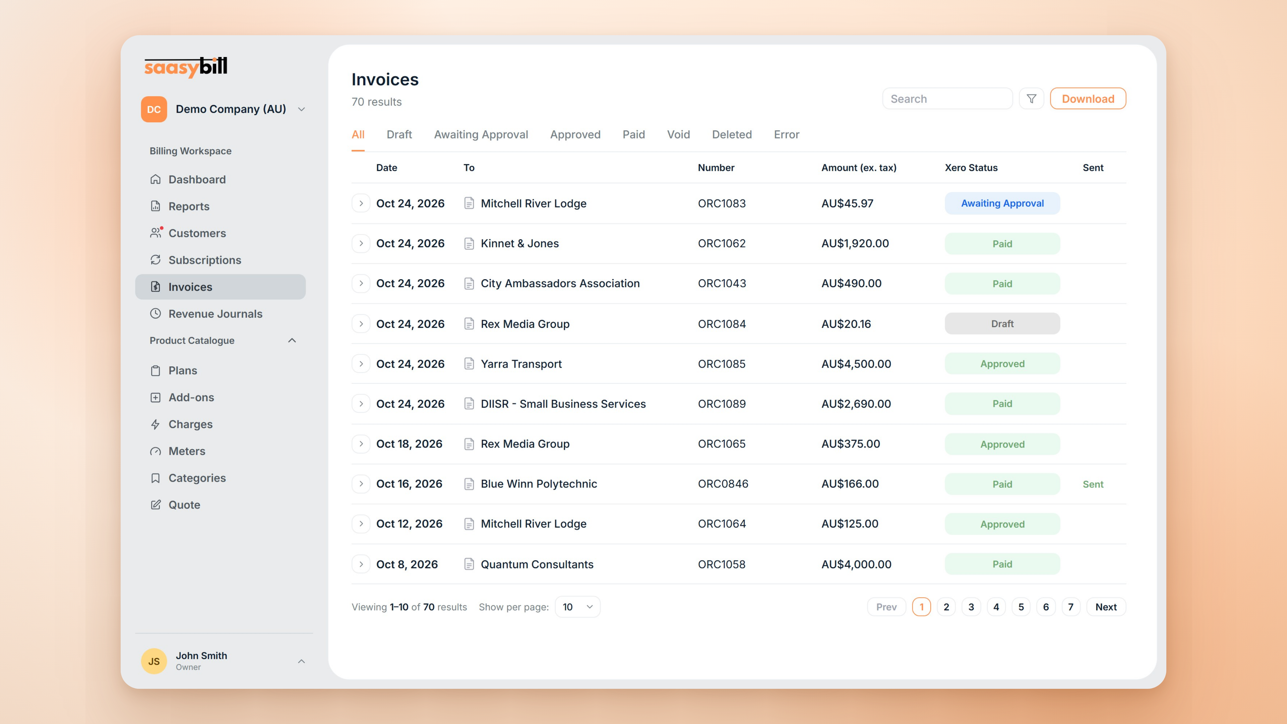The image size is (1287, 724).
Task: Open the Show per page dropdown
Action: click(577, 607)
